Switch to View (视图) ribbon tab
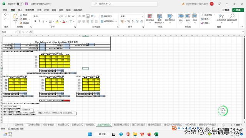 pos(61,10)
